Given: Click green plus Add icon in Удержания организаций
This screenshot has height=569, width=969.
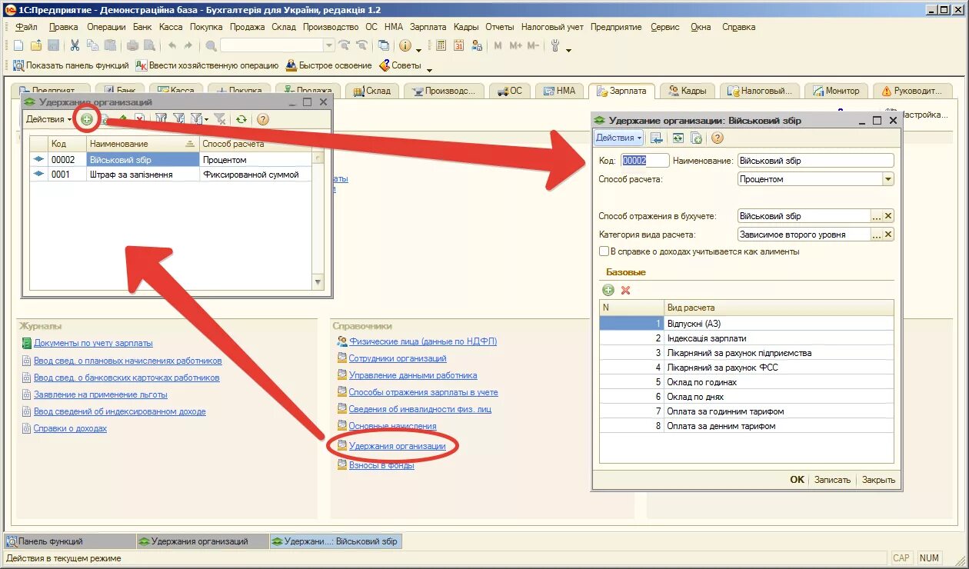Looking at the screenshot, I should point(87,119).
